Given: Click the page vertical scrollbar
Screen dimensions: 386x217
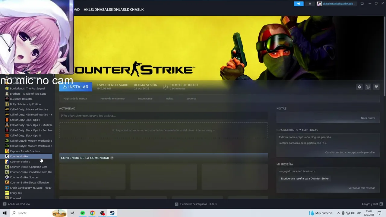Looking at the screenshot, I should [x=384, y=56].
